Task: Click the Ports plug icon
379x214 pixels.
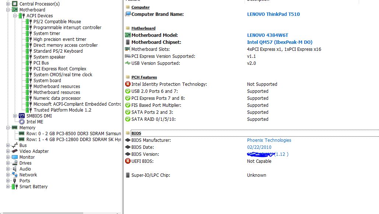Action: (x=14, y=180)
